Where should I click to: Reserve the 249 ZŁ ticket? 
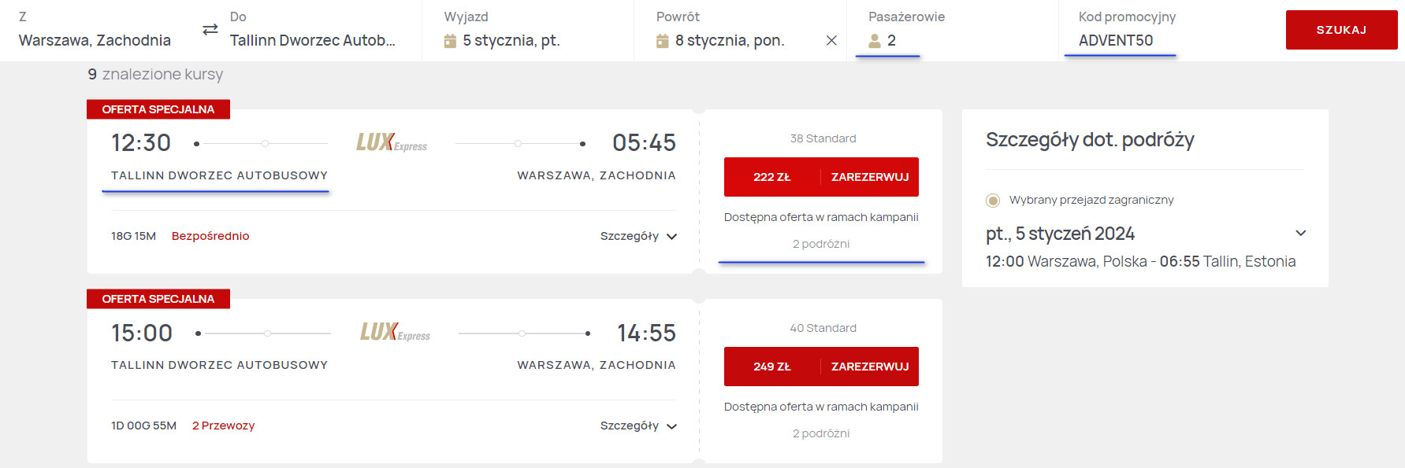[x=869, y=367]
